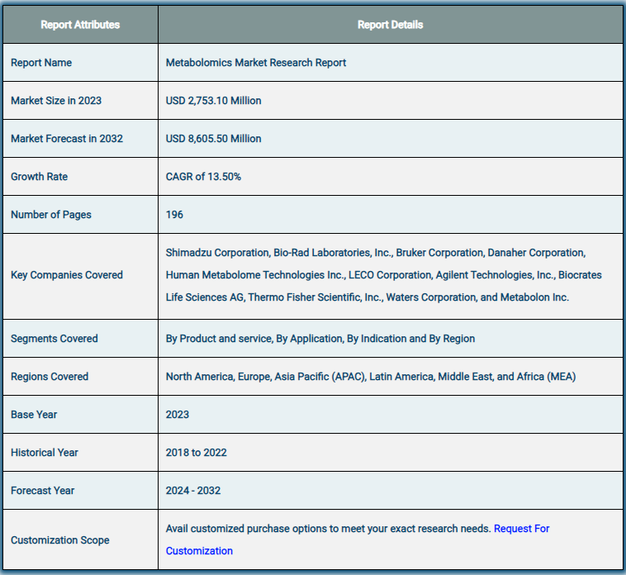The height and width of the screenshot is (575, 626).
Task: Click the Customization Scope label
Action: (60, 540)
